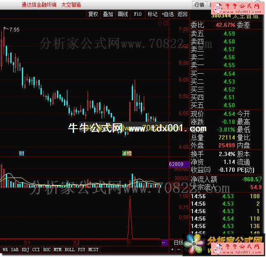Switch to the WR indicator tab
266x257 pixels.
(x=5, y=250)
